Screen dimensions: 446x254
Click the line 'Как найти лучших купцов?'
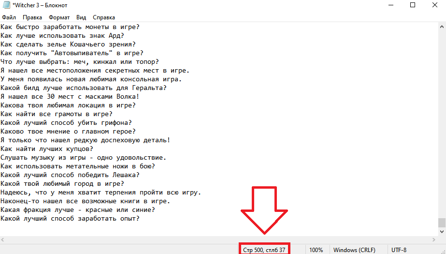47,149
